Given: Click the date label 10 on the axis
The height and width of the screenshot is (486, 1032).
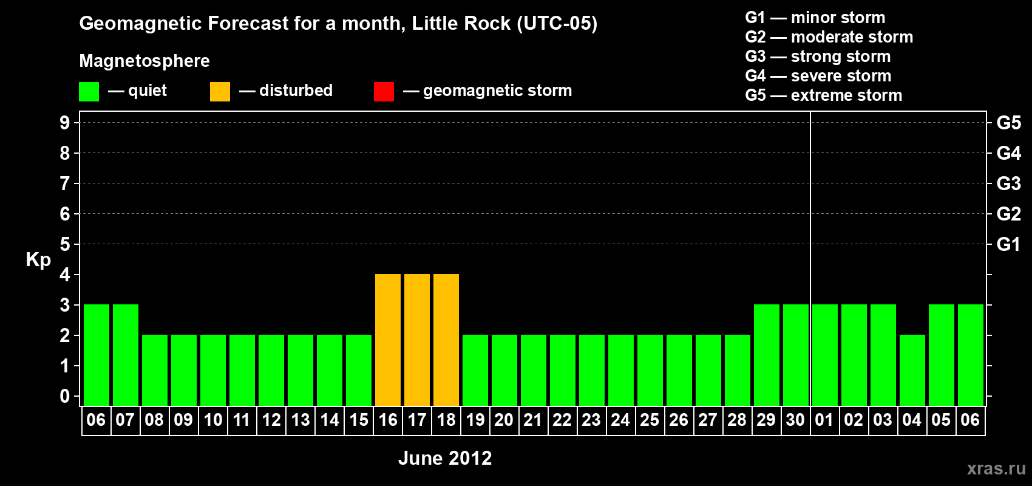Looking at the screenshot, I should coord(212,420).
